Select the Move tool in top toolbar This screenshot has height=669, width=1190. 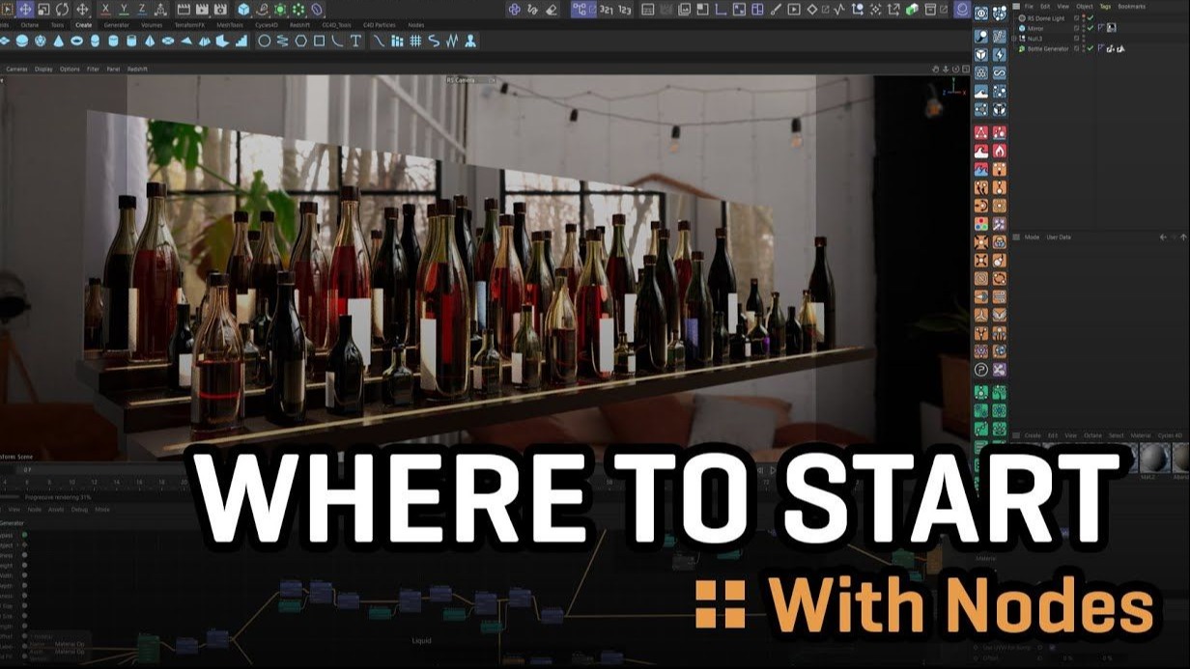coord(25,9)
